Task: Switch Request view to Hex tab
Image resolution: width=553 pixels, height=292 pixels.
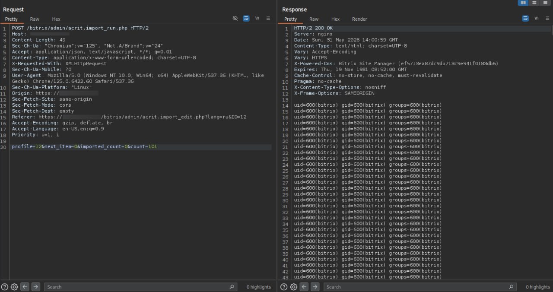Action: 56,19
